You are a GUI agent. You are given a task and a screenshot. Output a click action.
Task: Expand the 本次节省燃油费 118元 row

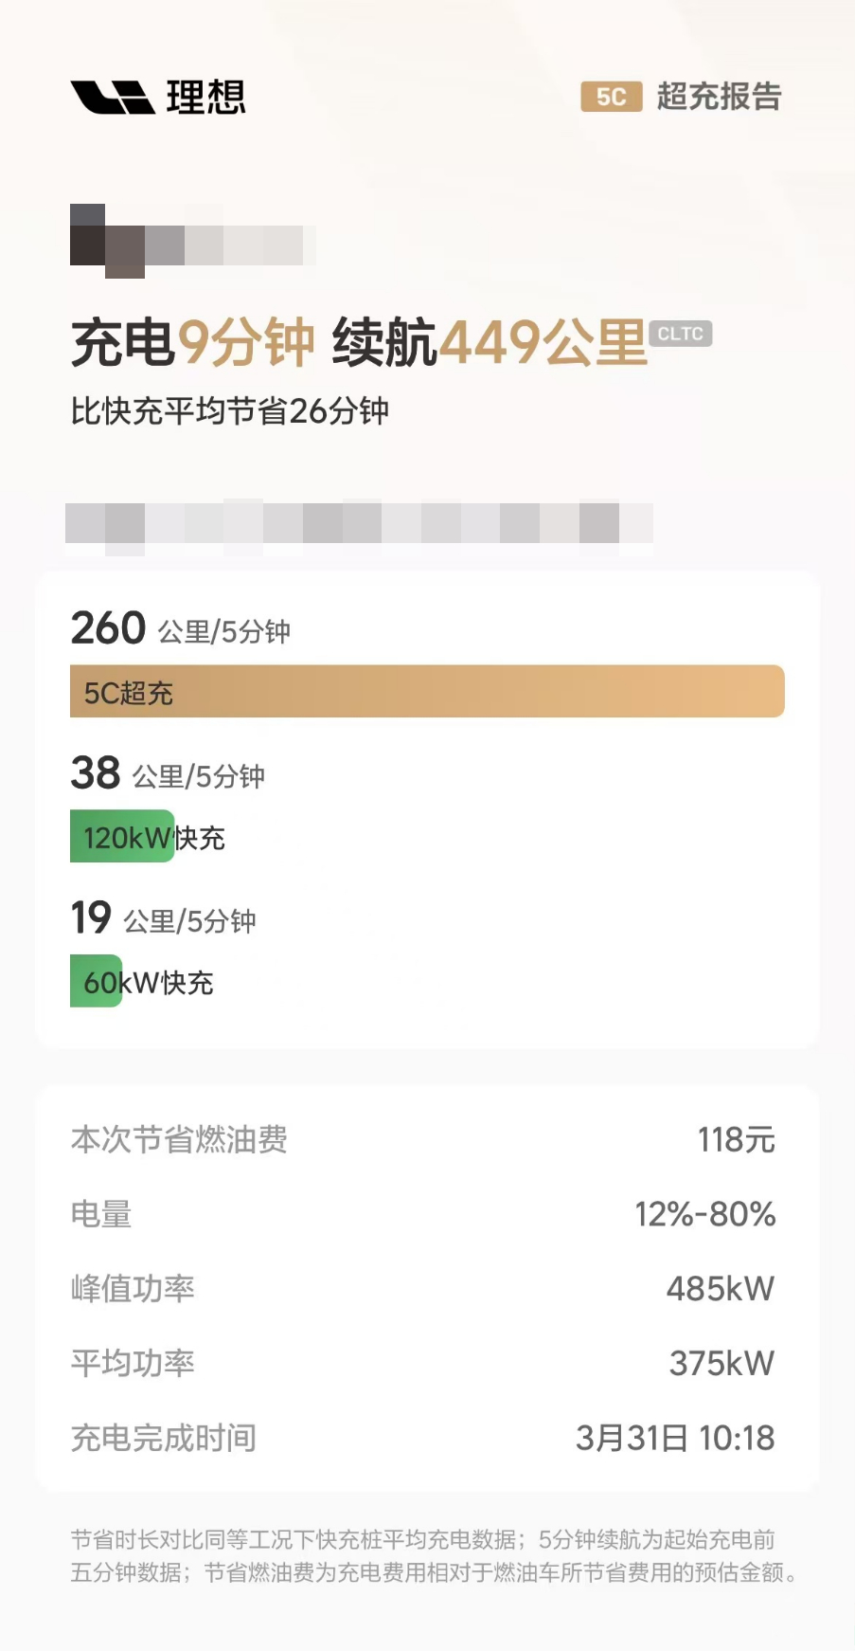tap(426, 1140)
